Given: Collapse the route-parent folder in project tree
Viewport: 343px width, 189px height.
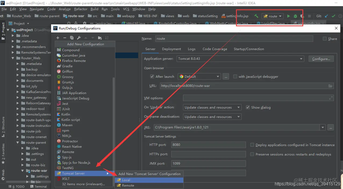Looking at the screenshot, I should pyautogui.click(x=17, y=143).
